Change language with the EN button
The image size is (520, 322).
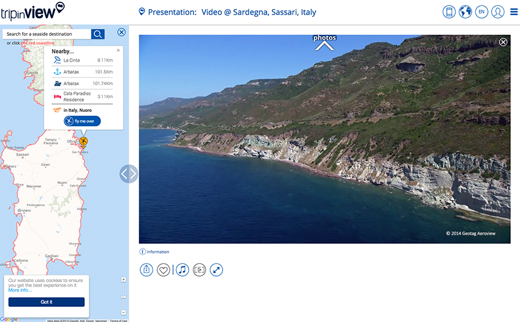click(x=481, y=12)
